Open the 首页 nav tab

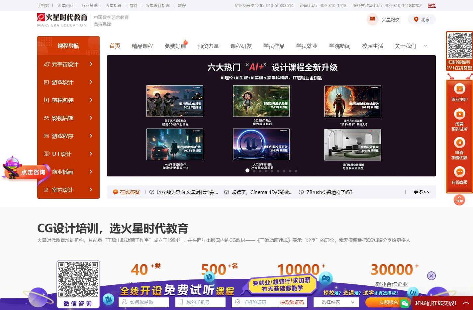115,46
